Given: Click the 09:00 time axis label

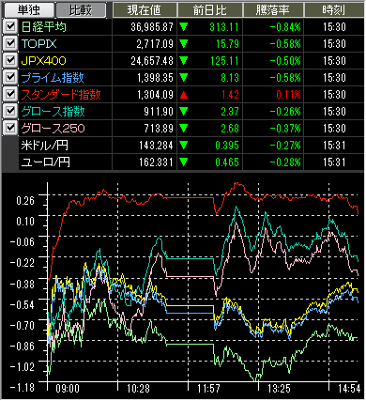Looking at the screenshot, I should pos(68,389).
